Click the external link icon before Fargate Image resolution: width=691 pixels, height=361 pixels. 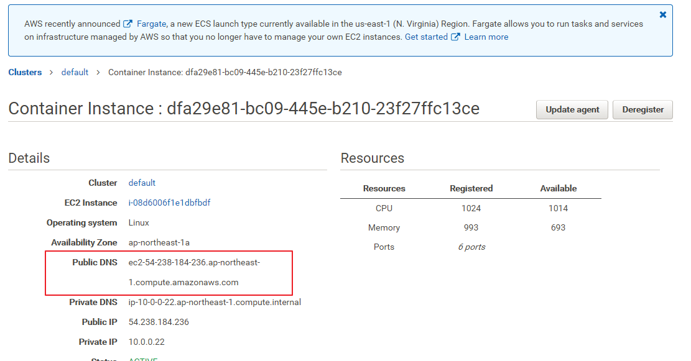tap(128, 24)
